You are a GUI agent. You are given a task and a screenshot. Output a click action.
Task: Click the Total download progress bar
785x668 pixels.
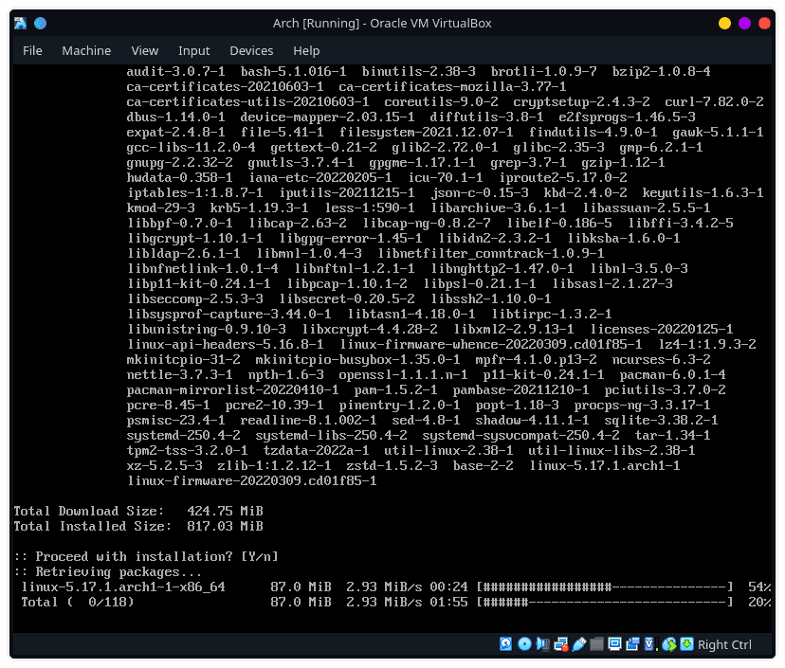coord(605,602)
